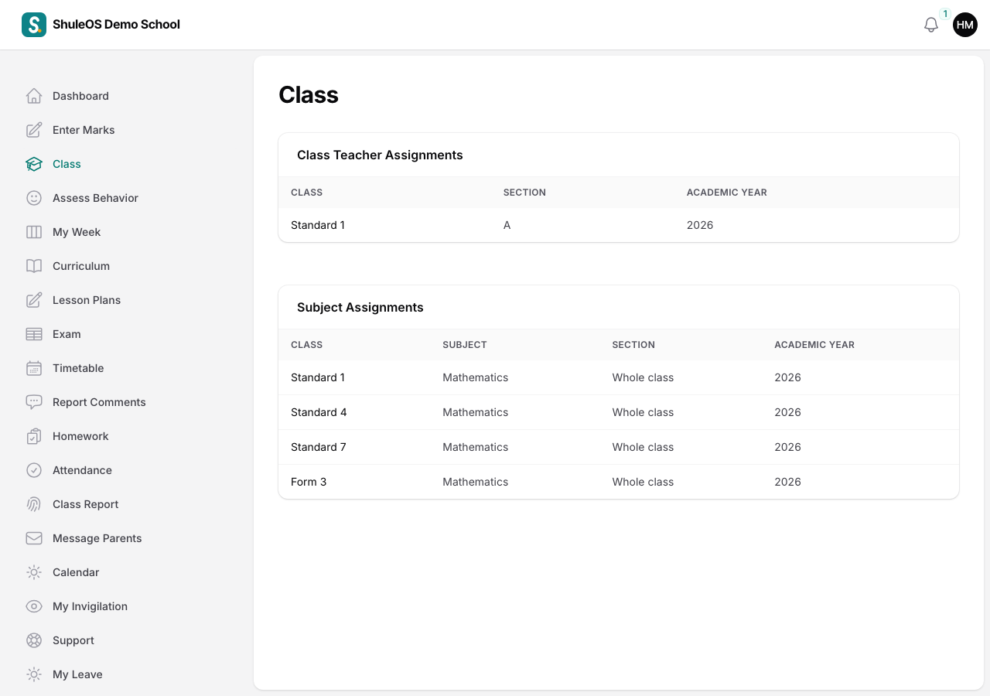The image size is (990, 696).
Task: Click the Subject Assignments card heading
Action: [x=360, y=307]
